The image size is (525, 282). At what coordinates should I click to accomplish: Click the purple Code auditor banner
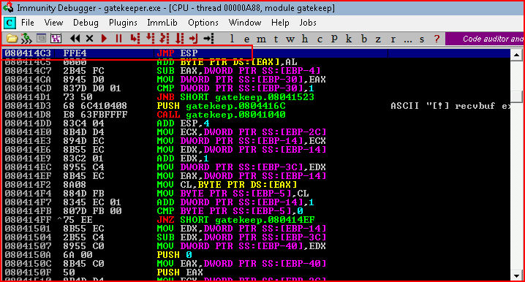pos(485,39)
